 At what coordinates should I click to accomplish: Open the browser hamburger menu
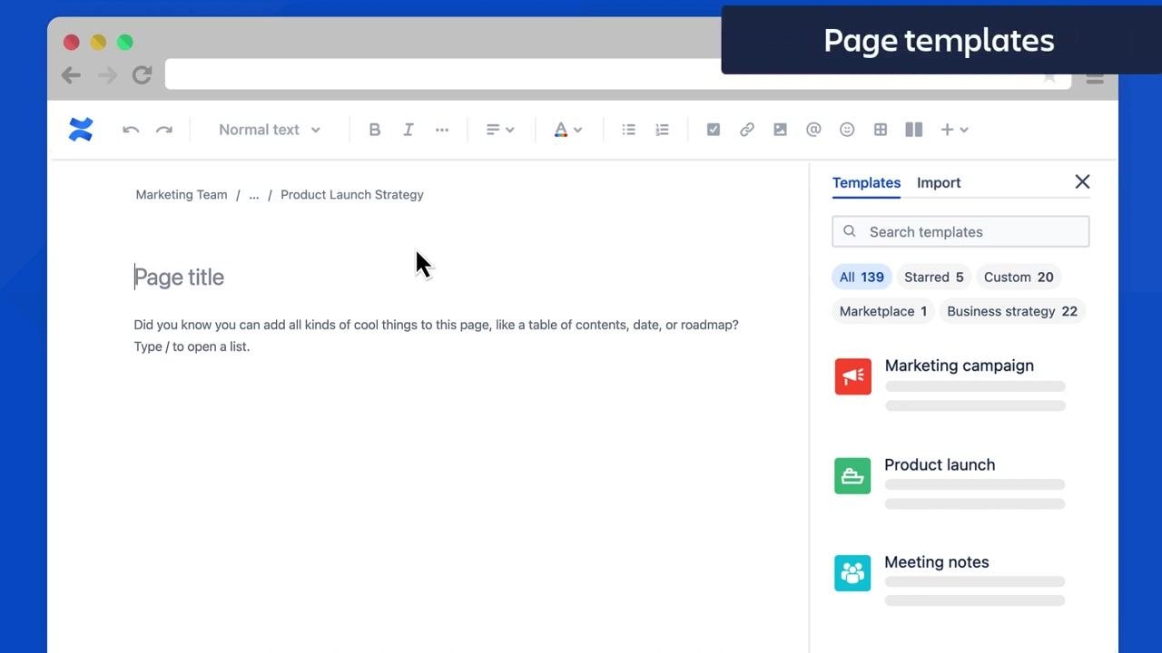1095,78
